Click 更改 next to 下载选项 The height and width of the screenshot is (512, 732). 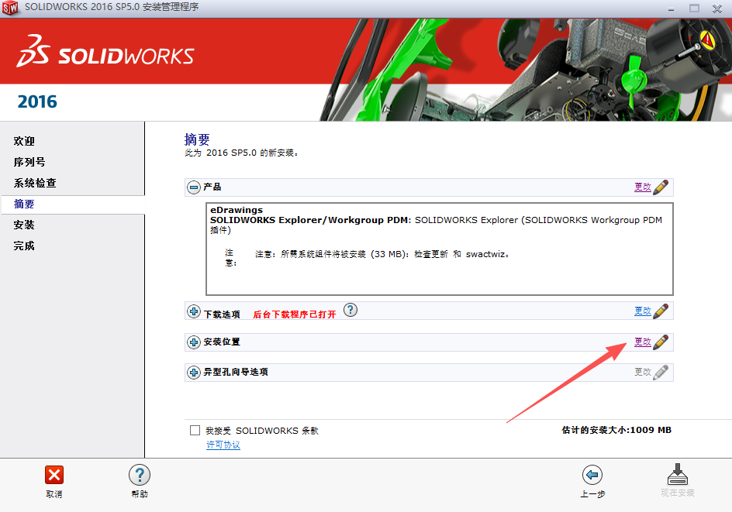644,310
